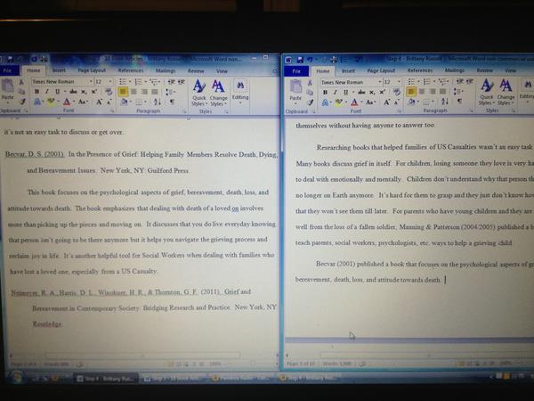Toggle Subscript in the left Word window

click(x=84, y=92)
